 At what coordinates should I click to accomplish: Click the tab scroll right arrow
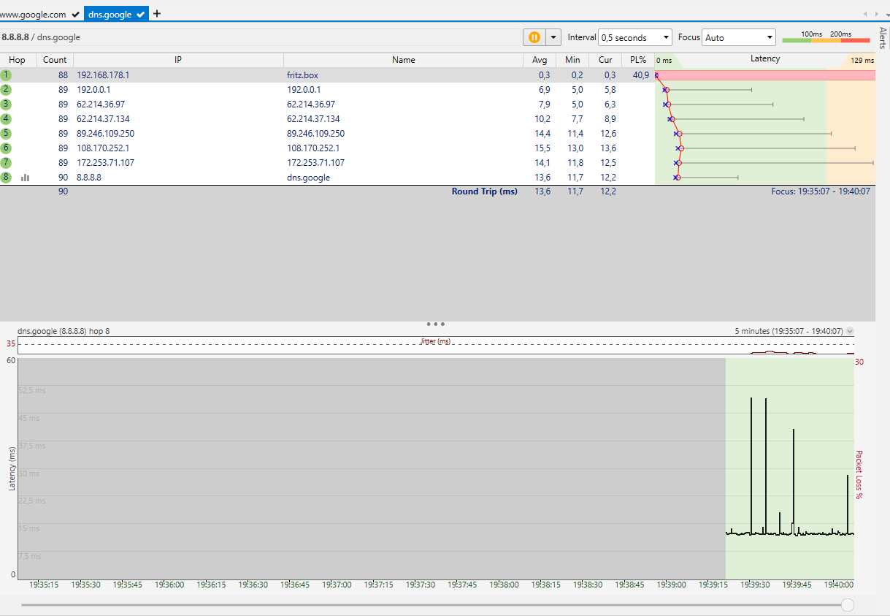tap(878, 14)
